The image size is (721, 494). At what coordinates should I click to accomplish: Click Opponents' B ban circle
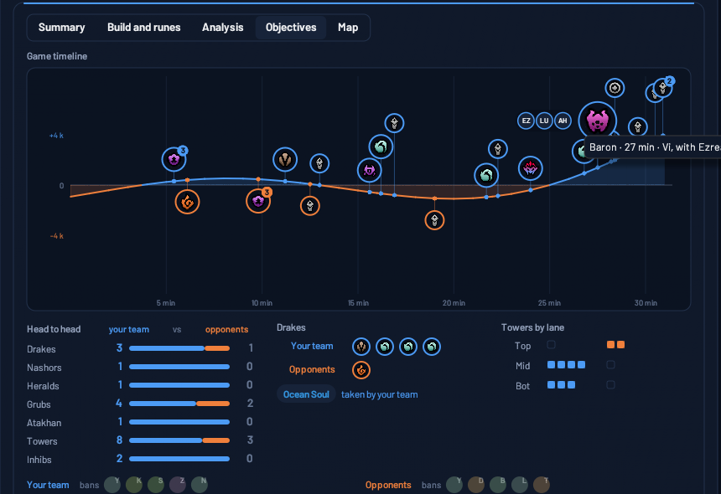498,485
